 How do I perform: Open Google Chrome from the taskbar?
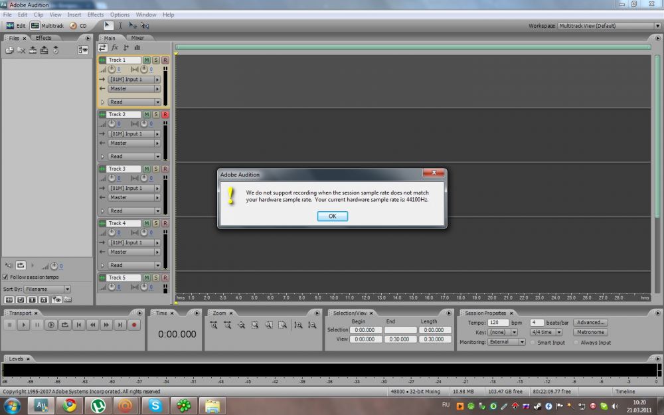click(x=70, y=406)
